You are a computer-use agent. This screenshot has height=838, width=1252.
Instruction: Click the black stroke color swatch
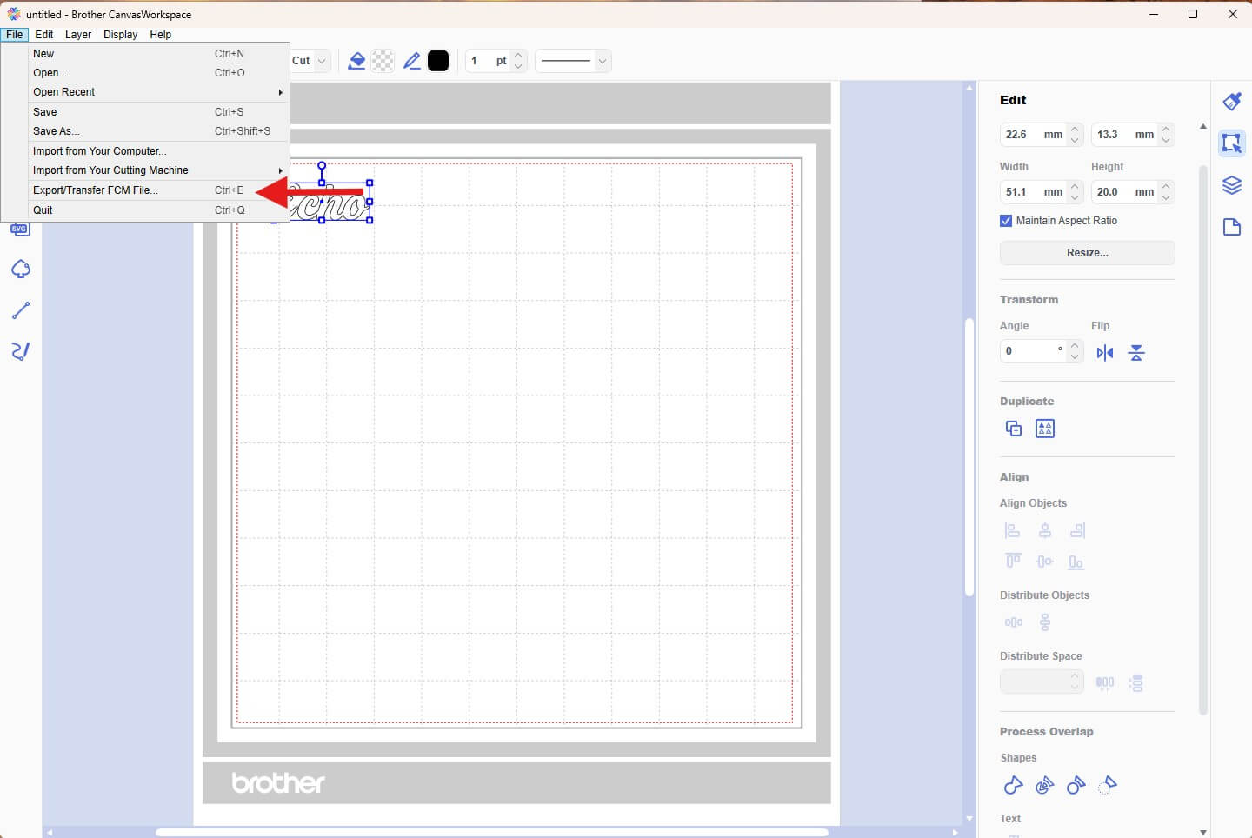pyautogui.click(x=438, y=61)
